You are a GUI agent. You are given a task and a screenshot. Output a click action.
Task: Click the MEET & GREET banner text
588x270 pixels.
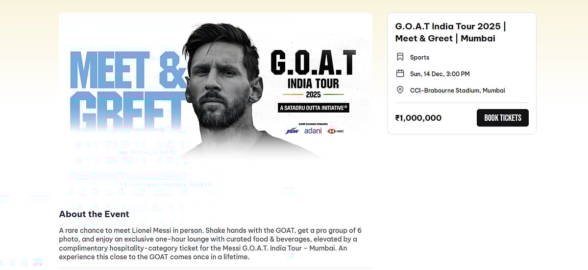pyautogui.click(x=128, y=90)
